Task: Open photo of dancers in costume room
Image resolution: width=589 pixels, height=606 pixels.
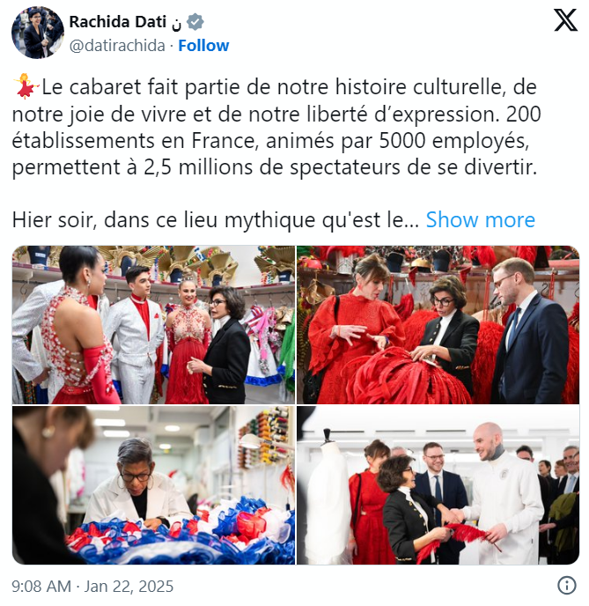Action: coord(153,325)
